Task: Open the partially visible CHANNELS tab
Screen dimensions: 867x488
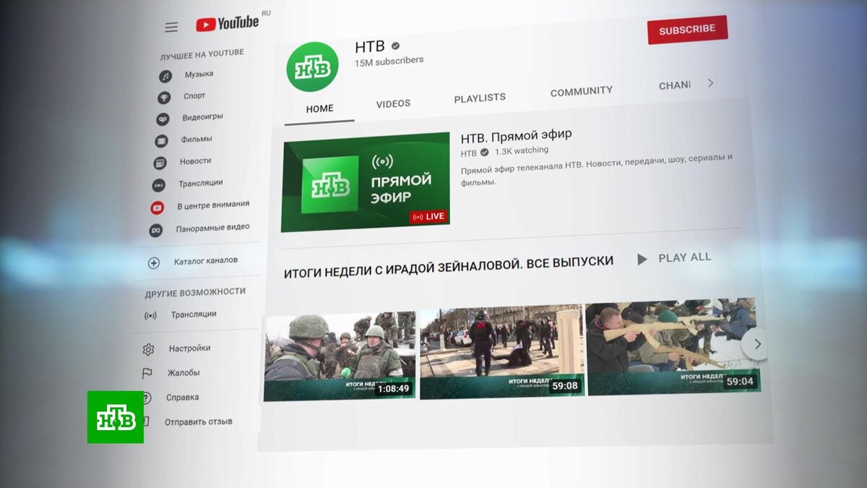Action: [x=674, y=85]
